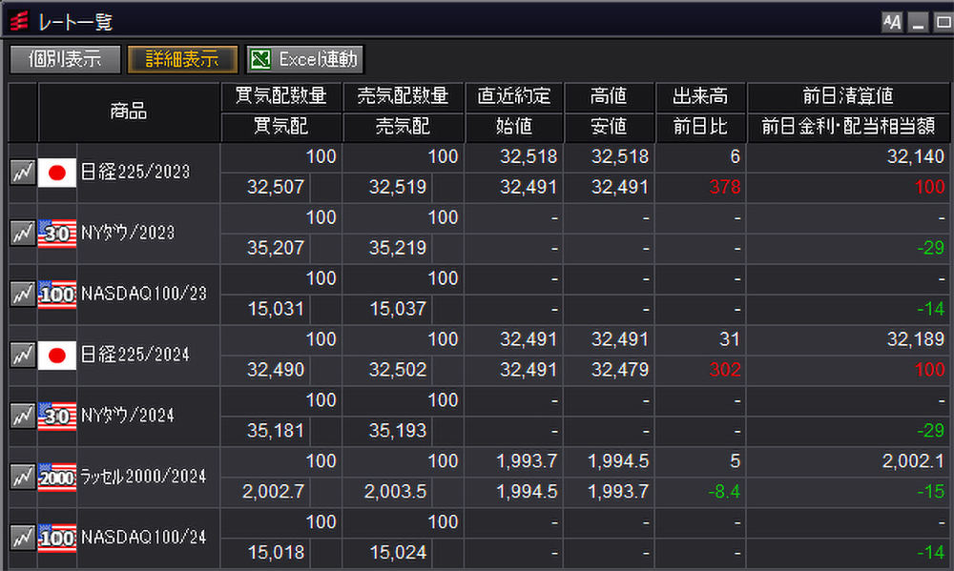This screenshot has width=954, height=571.
Task: Click the green -8.4 change value
Action: coord(724,491)
